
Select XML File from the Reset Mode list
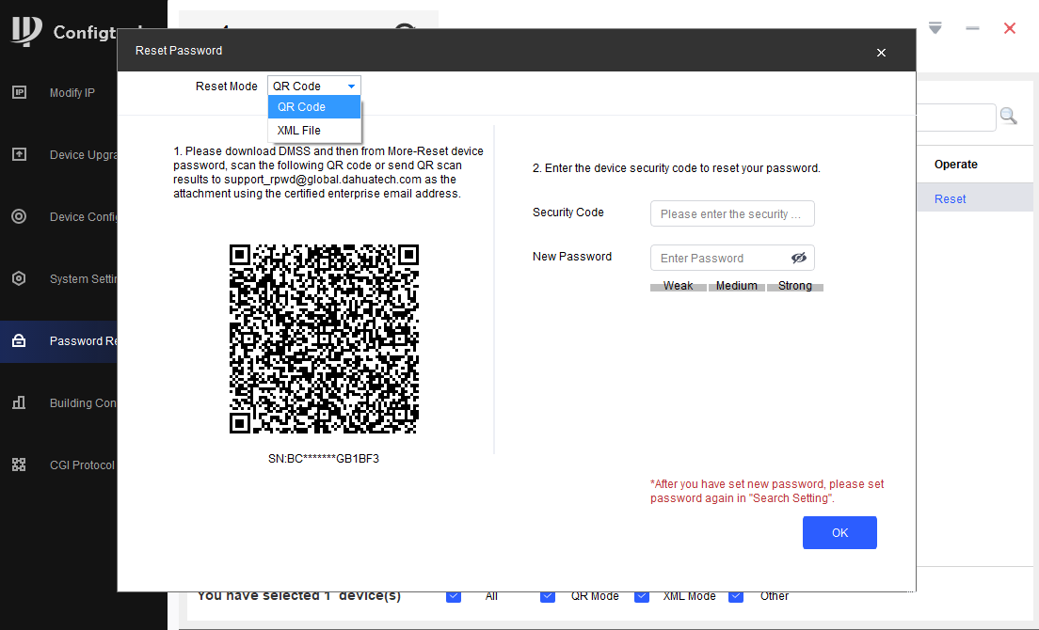click(x=314, y=131)
